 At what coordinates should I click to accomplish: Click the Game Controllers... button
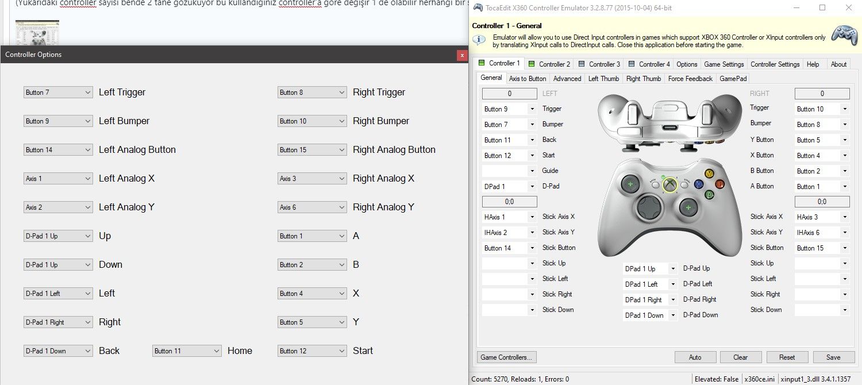click(x=506, y=357)
